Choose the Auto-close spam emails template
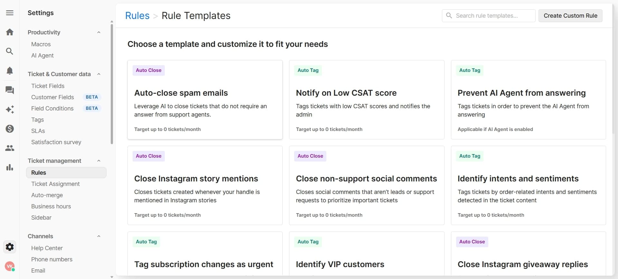Viewport: 618px width, 279px height. pos(205,100)
